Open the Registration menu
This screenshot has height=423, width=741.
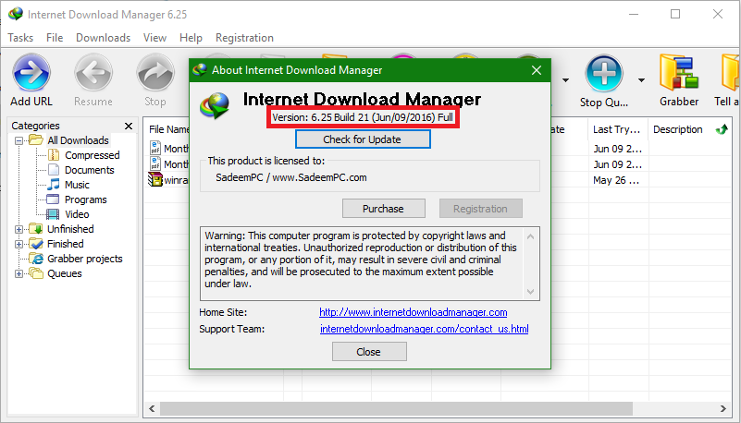click(244, 38)
